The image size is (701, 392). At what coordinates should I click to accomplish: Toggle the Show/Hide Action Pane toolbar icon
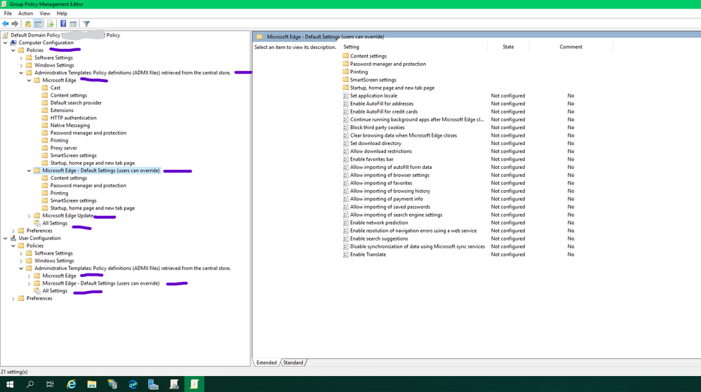point(73,24)
